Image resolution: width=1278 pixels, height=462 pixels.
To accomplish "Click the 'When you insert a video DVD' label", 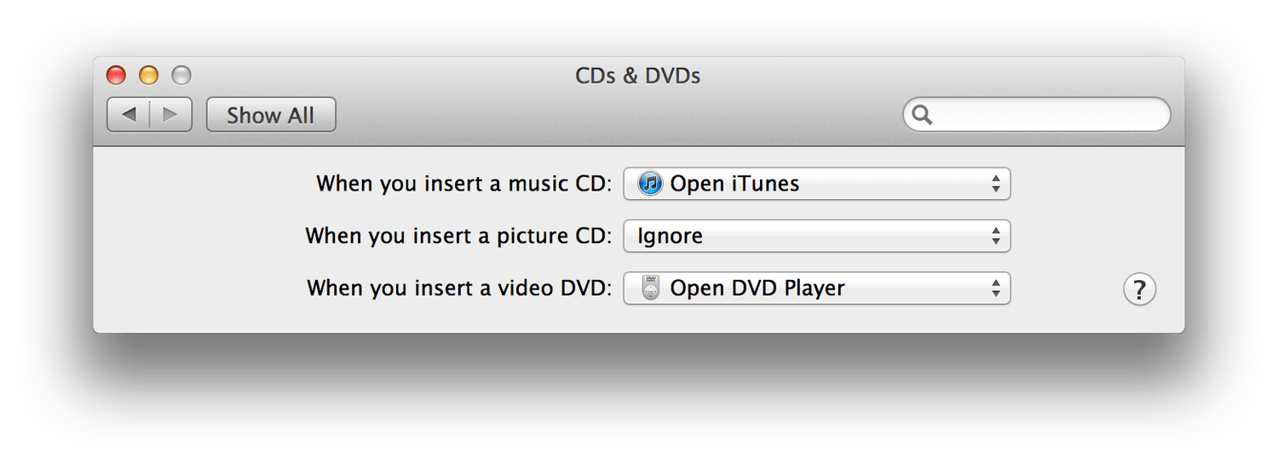I will coord(459,288).
